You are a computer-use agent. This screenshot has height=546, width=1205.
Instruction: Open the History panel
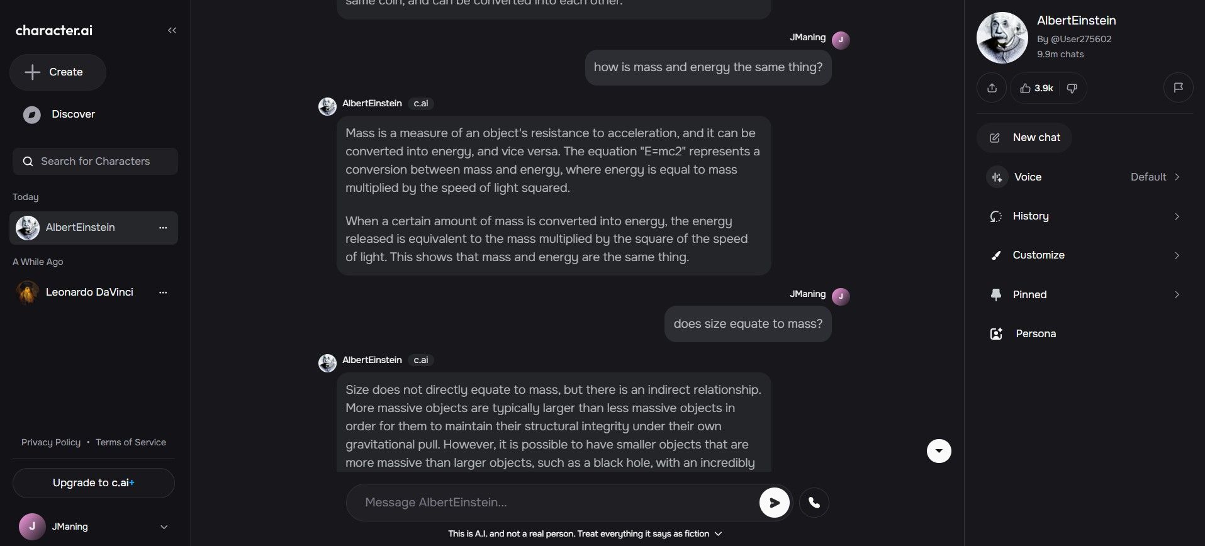coord(1030,216)
